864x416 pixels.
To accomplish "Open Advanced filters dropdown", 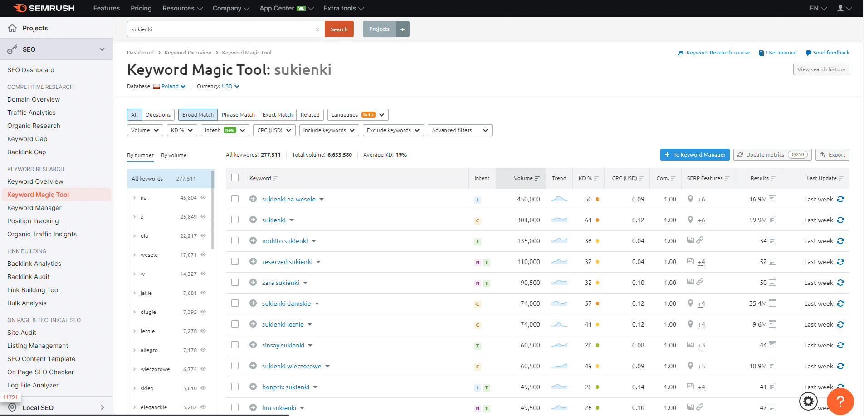I will click(460, 130).
